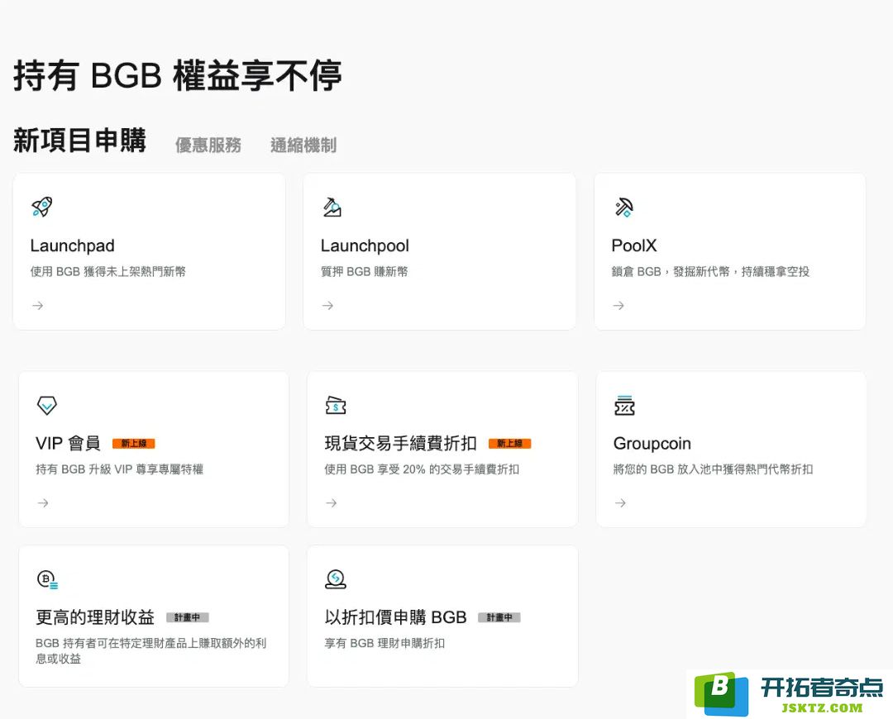Open the VIP 會員 title link

[68, 443]
